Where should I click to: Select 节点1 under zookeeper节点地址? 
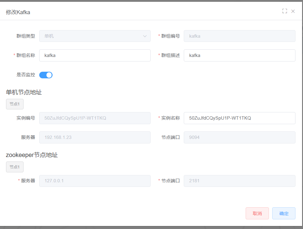click(x=15, y=167)
